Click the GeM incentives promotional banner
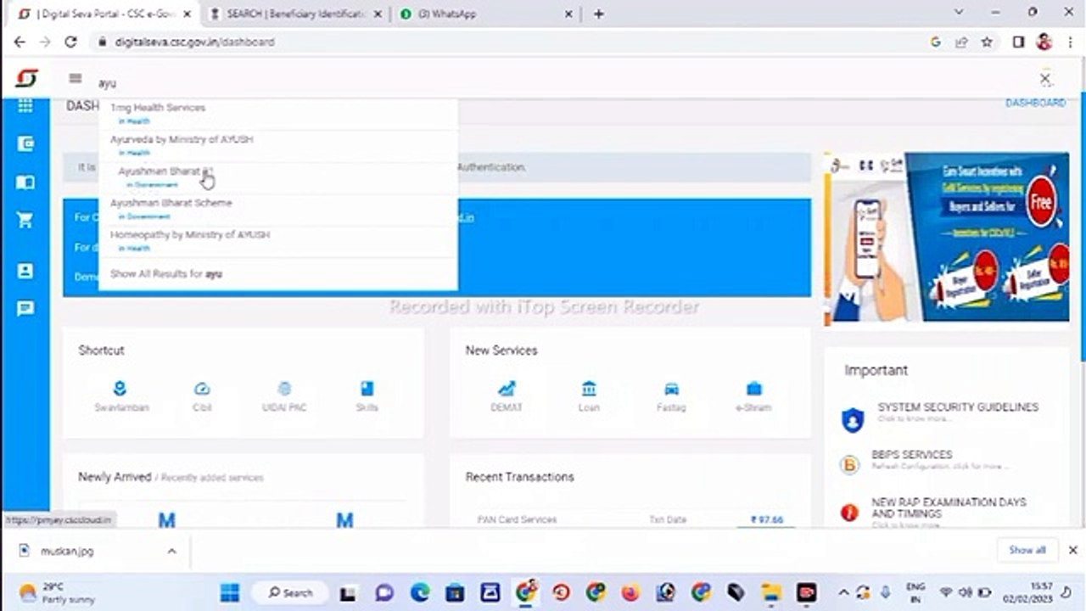Image resolution: width=1086 pixels, height=611 pixels. click(947, 238)
